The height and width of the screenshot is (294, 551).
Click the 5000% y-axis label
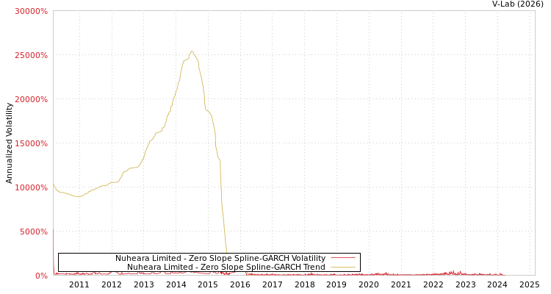coord(33,232)
